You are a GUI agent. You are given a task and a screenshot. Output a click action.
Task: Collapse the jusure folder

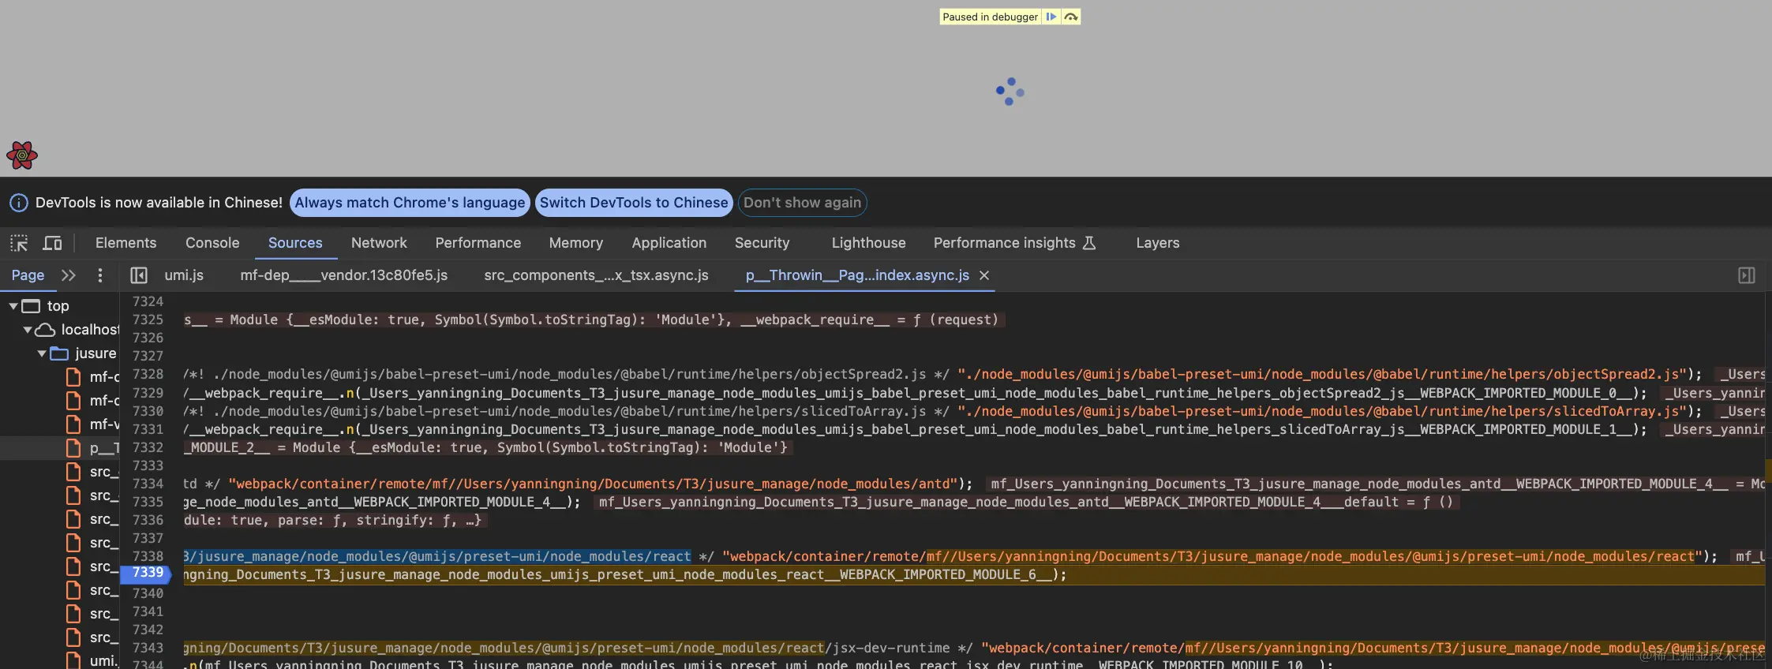tap(41, 353)
